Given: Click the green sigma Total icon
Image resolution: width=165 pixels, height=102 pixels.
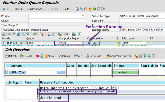Looking at the screenshot, I should point(35,34).
